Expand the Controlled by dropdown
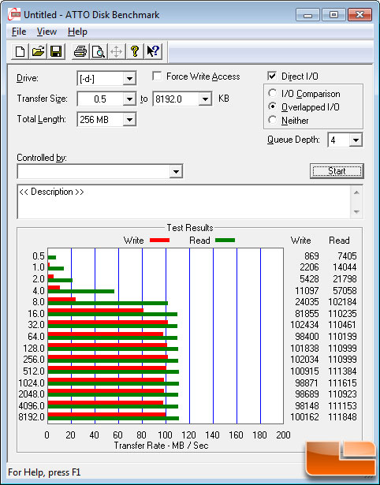This screenshot has height=485, width=380. pyautogui.click(x=176, y=171)
